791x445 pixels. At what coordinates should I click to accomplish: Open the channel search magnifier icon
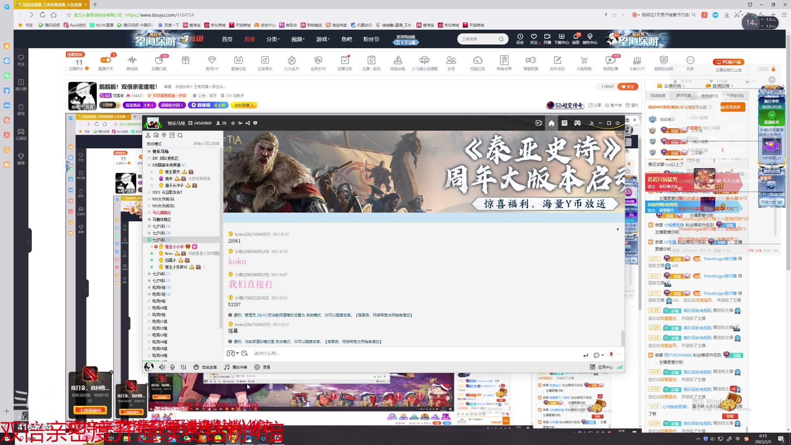[180, 136]
